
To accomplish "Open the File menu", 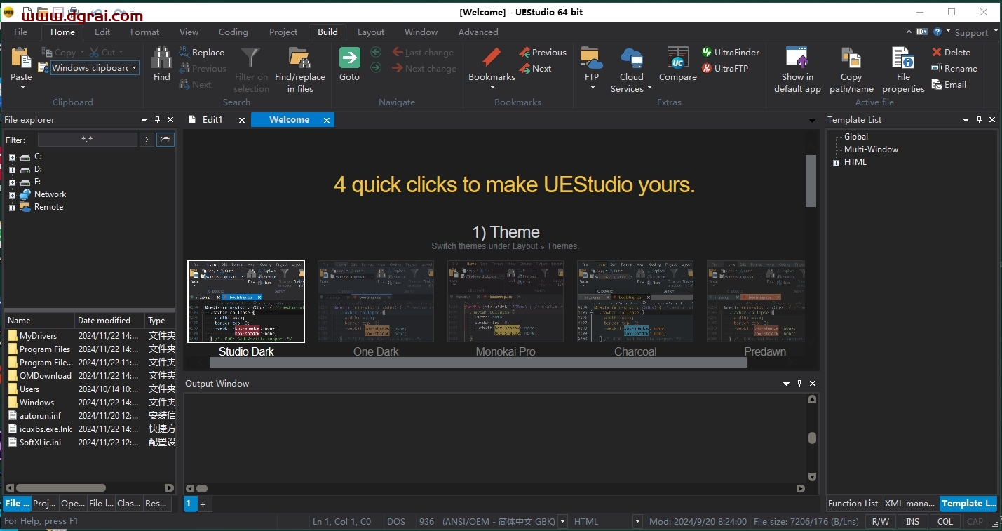I will (x=21, y=32).
